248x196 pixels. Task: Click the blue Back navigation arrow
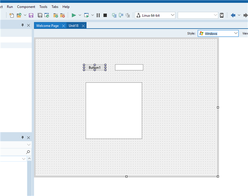(233, 16)
